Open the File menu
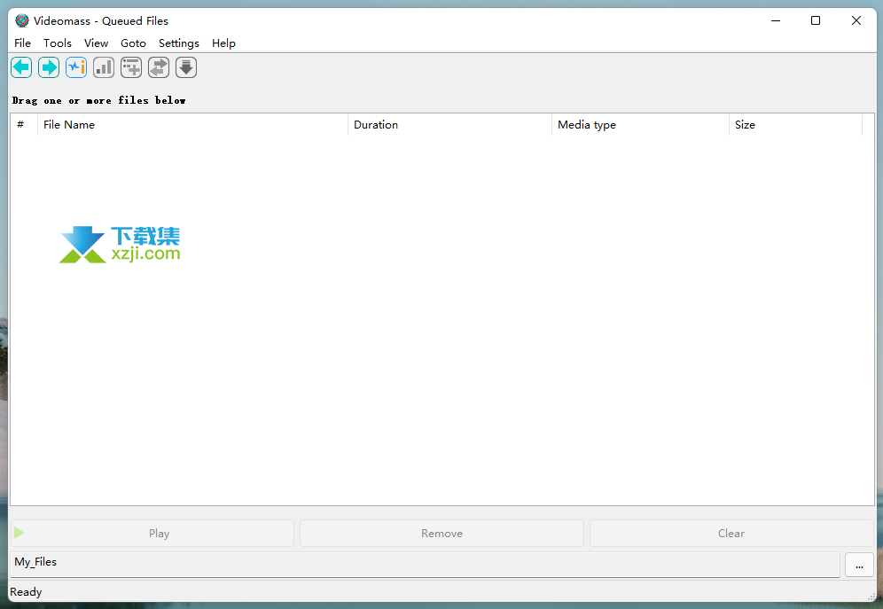 click(22, 43)
